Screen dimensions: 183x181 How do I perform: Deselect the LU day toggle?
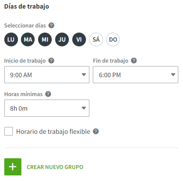point(11,39)
